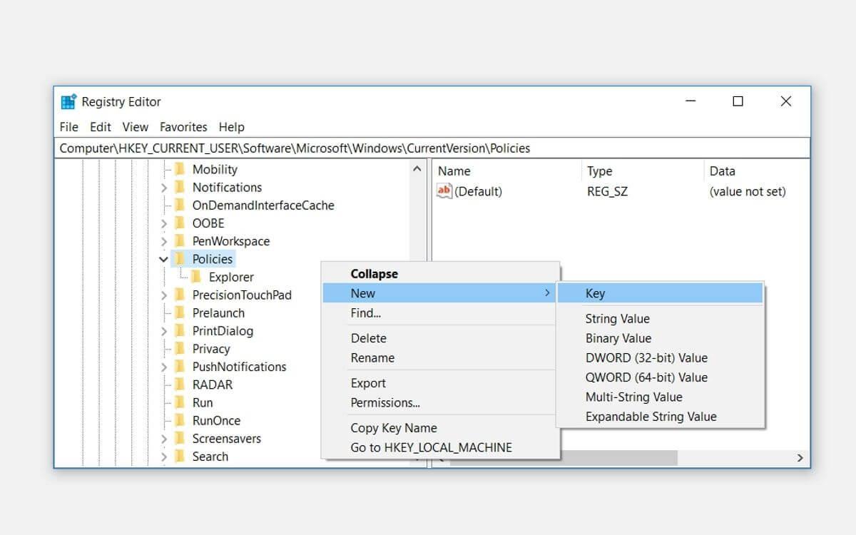Open the Help menu
The width and height of the screenshot is (856, 535).
(232, 127)
